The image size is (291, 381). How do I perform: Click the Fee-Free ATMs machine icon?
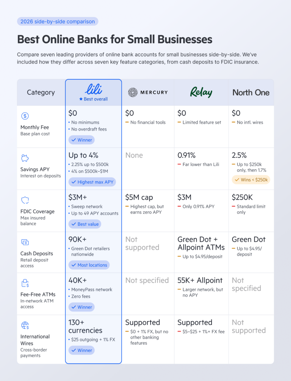click(x=25, y=283)
